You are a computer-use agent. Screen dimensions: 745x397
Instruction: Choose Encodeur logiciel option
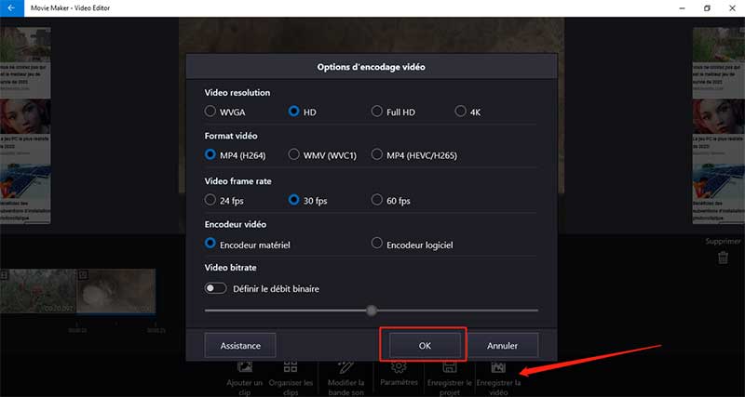coord(377,244)
